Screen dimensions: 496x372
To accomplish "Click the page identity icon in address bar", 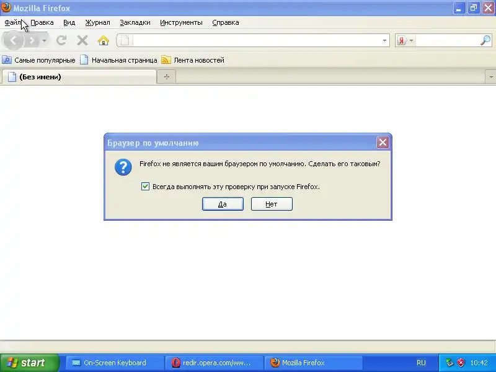I will [125, 40].
